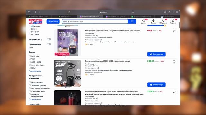
Task: Check the FRESH JUICE uppercase brand checkbox
Action: click(x=30, y=62)
